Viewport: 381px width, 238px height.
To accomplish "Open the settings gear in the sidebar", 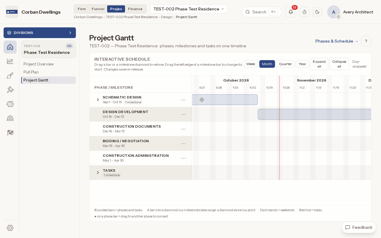I will pos(10,228).
